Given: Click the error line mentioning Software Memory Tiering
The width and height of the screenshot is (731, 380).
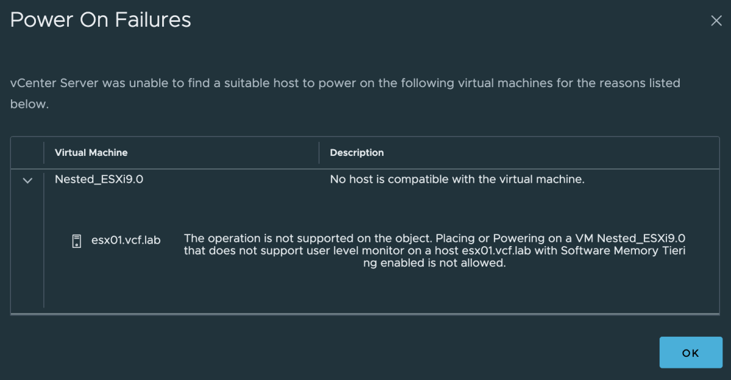Looking at the screenshot, I should click(x=435, y=251).
